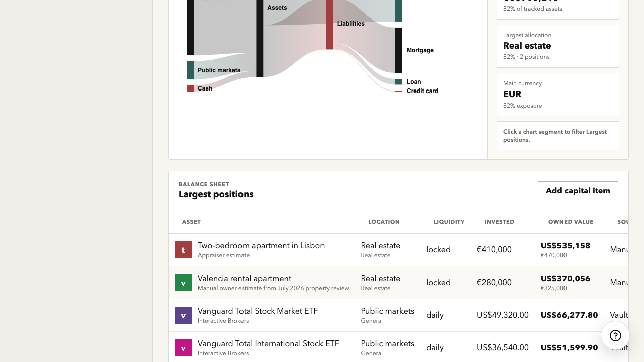Click the Add capital item button
Image resolution: width=644 pixels, height=362 pixels.
[578, 191]
